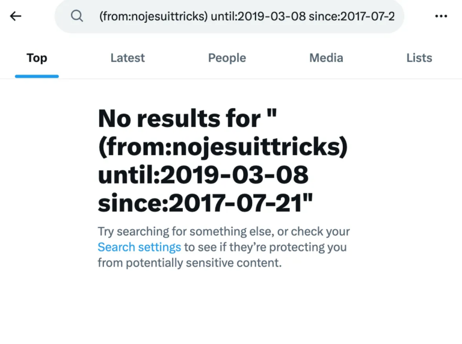The height and width of the screenshot is (344, 462).
Task: Click the magnifying glass search icon
Action: coord(77,16)
